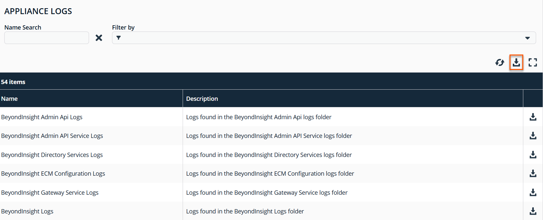The width and height of the screenshot is (543, 220).
Task: Toggle fullscreen grid view icon
Action: (533, 62)
